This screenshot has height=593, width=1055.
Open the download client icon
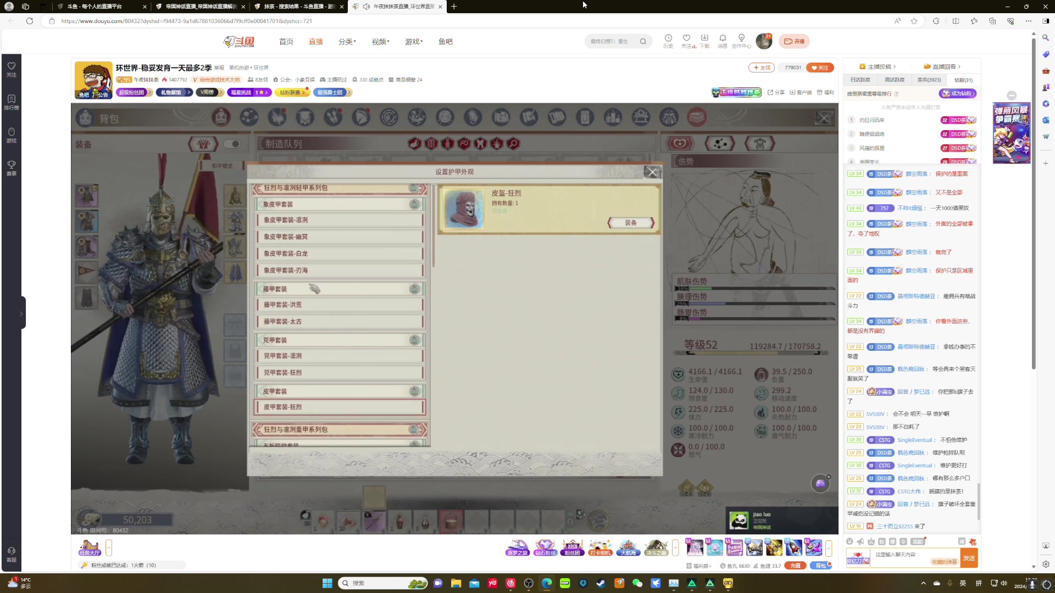[x=704, y=38]
